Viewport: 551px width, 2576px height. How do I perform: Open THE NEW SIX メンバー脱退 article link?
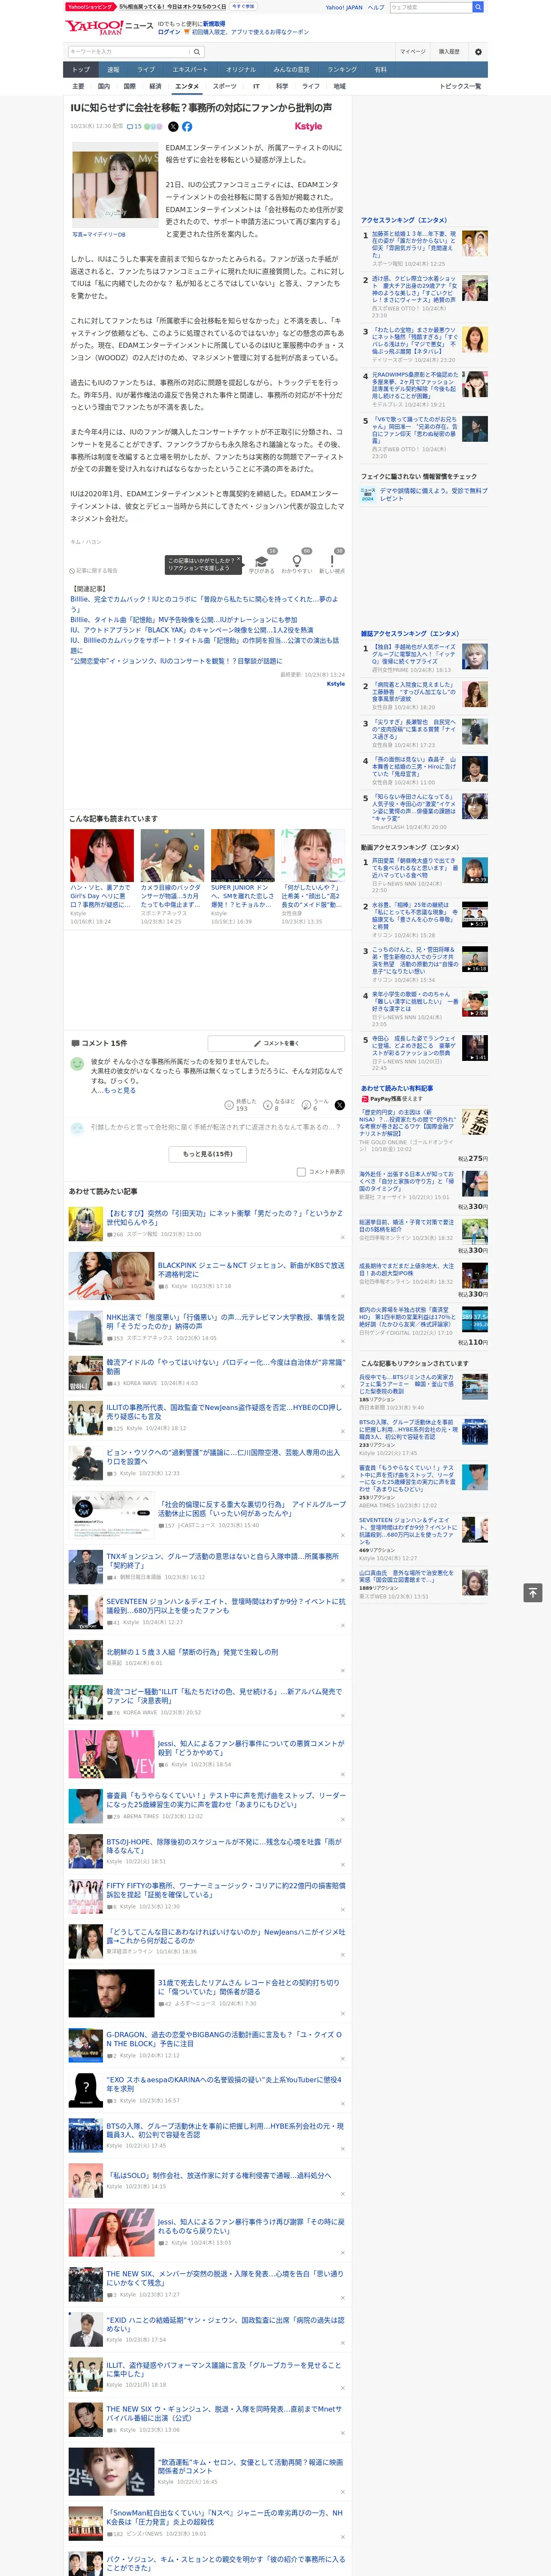(225, 2278)
